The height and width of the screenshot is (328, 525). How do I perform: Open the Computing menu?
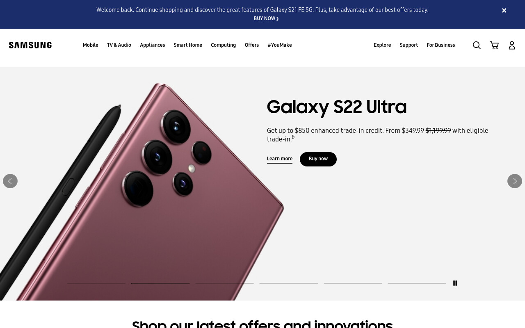223,45
